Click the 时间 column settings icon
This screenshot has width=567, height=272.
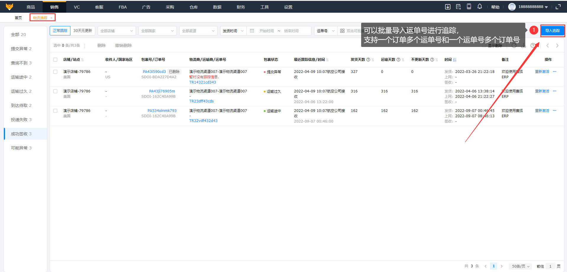tap(455, 60)
